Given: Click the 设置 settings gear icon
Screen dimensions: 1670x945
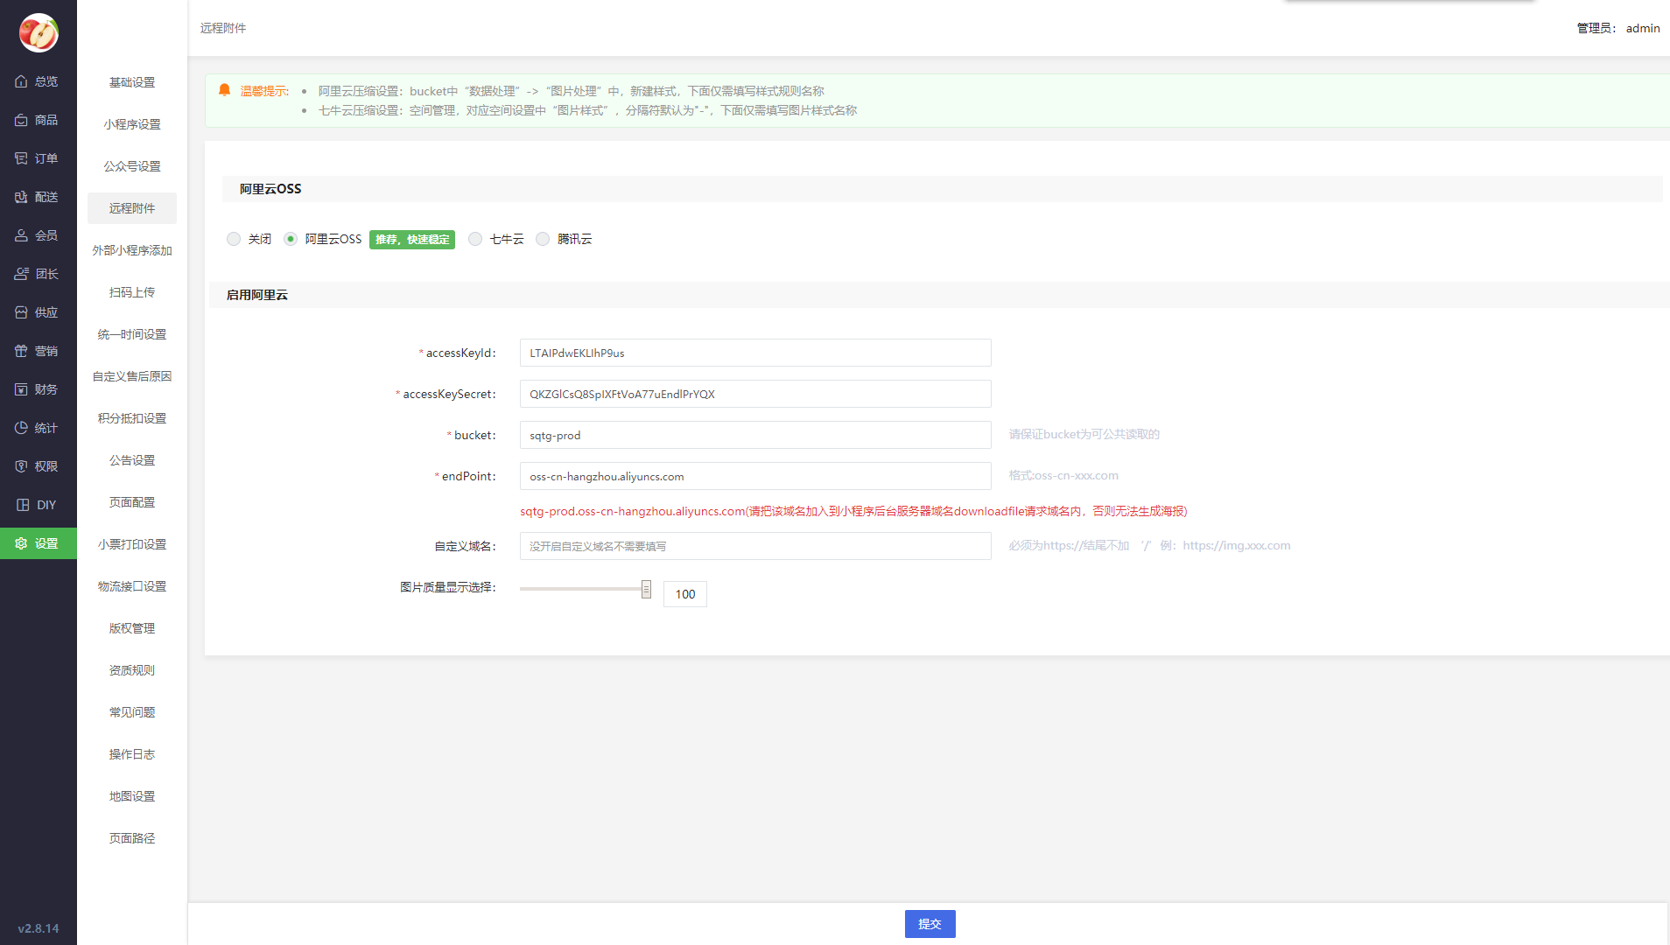Looking at the screenshot, I should pos(21,543).
